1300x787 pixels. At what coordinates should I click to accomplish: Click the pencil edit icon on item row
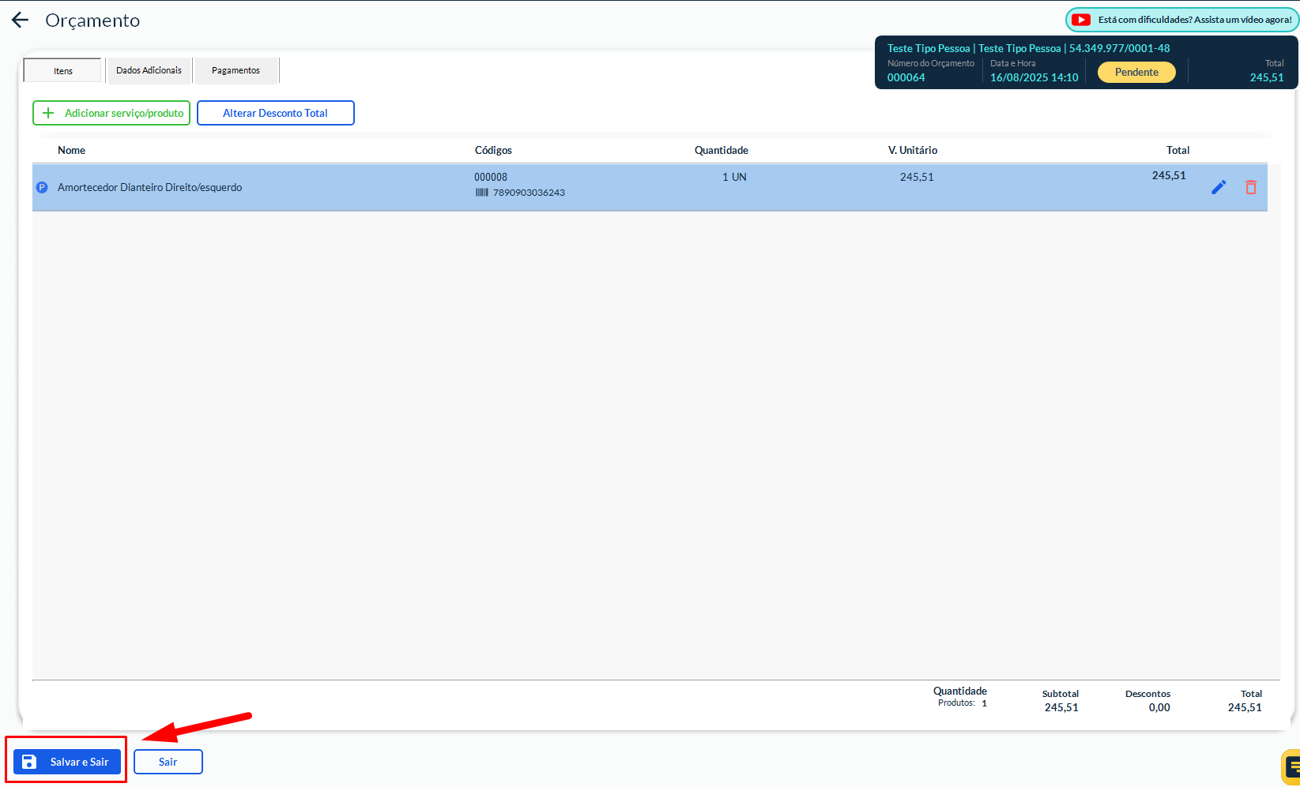point(1219,187)
